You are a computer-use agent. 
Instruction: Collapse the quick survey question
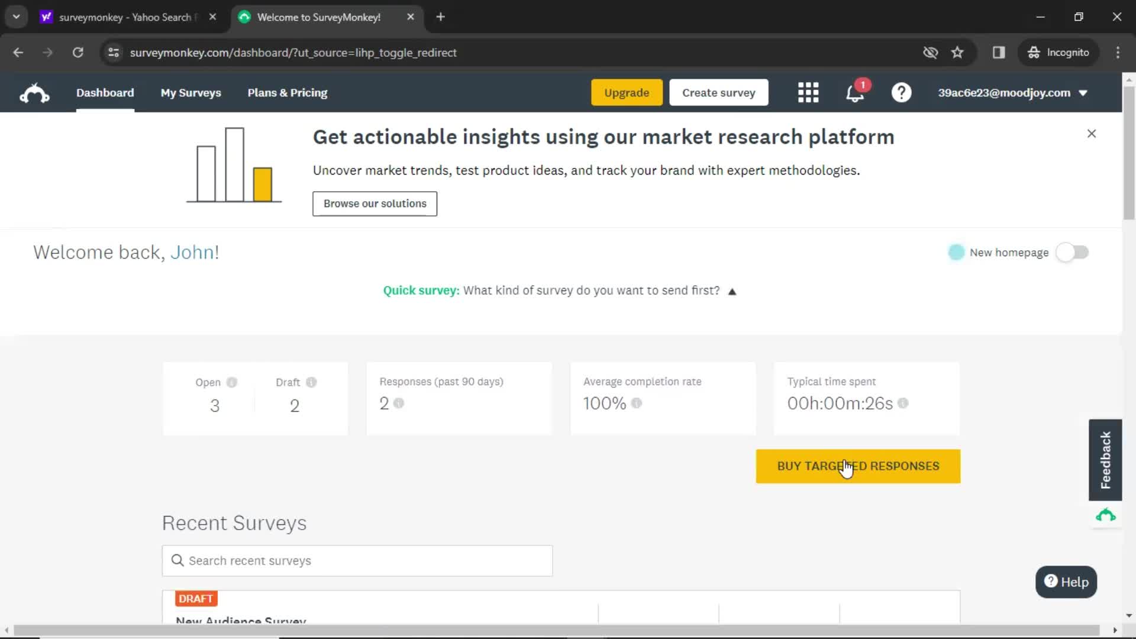732,291
